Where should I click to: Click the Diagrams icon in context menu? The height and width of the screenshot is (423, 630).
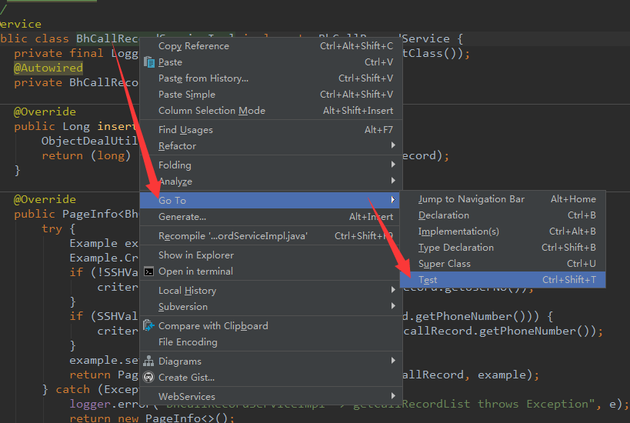click(x=148, y=361)
